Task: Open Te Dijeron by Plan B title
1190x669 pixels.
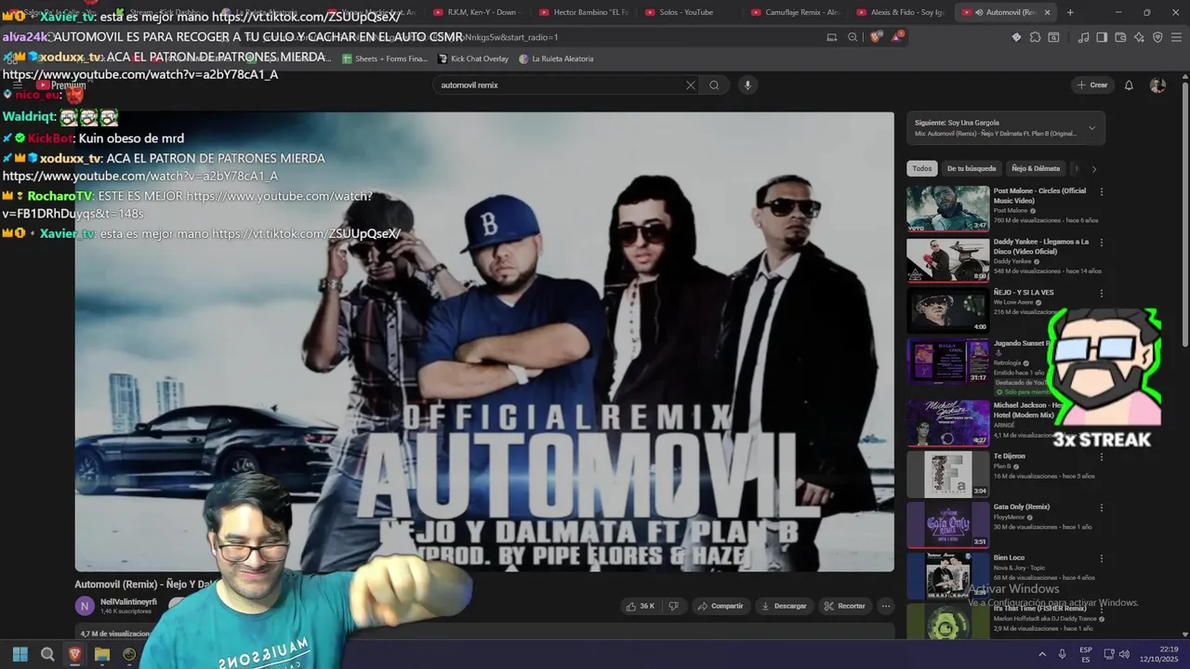Action: coord(1009,456)
